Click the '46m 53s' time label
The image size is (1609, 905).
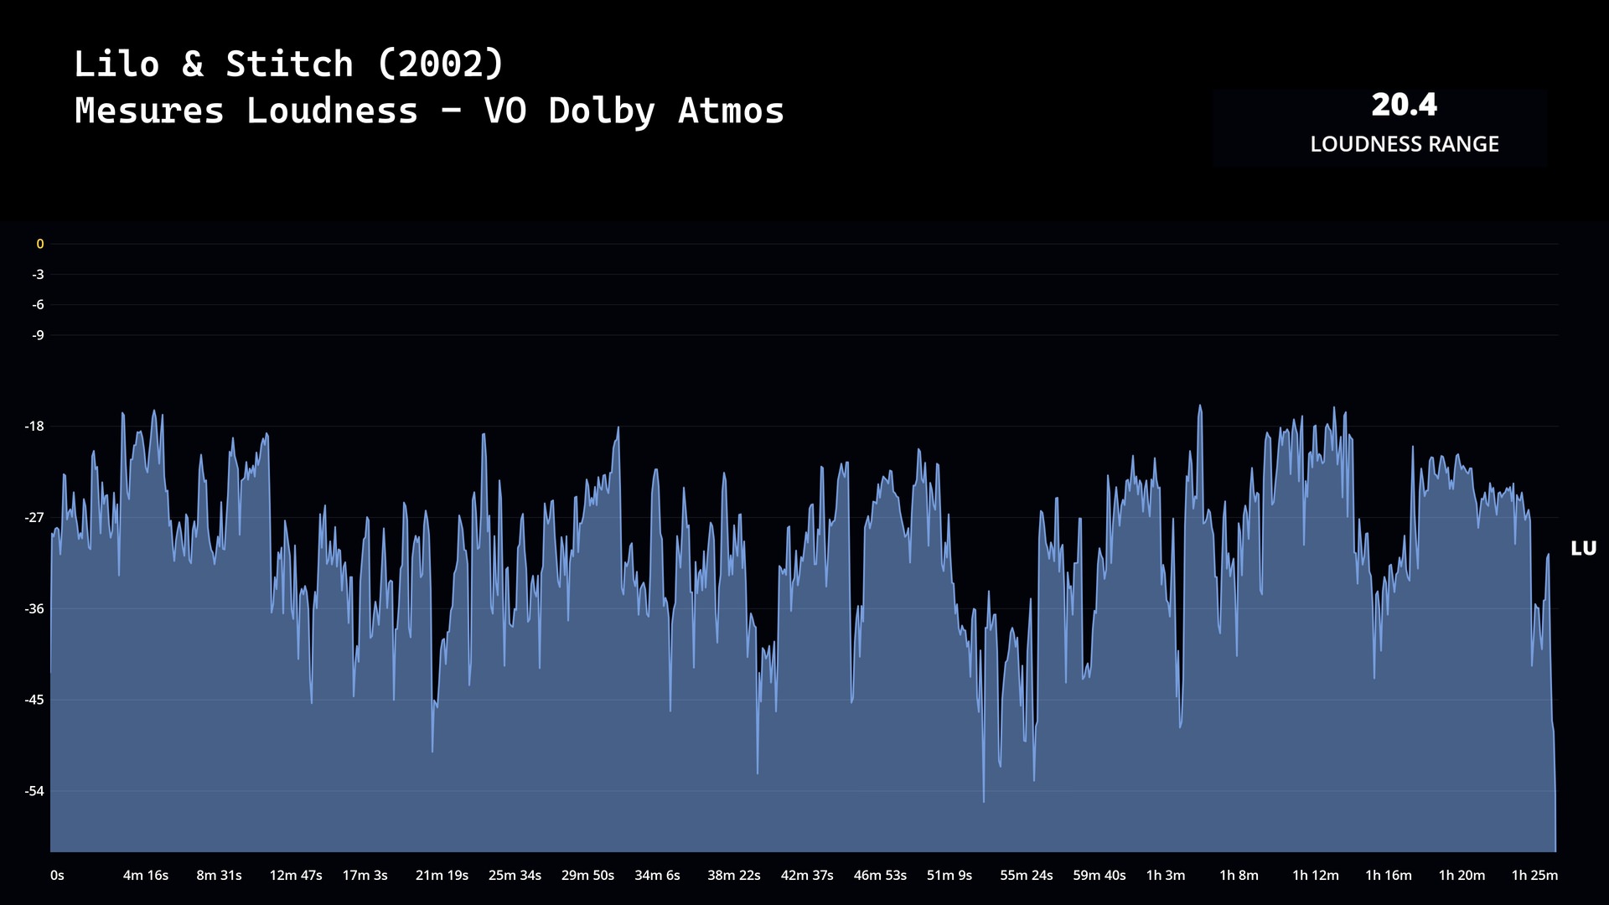(880, 876)
